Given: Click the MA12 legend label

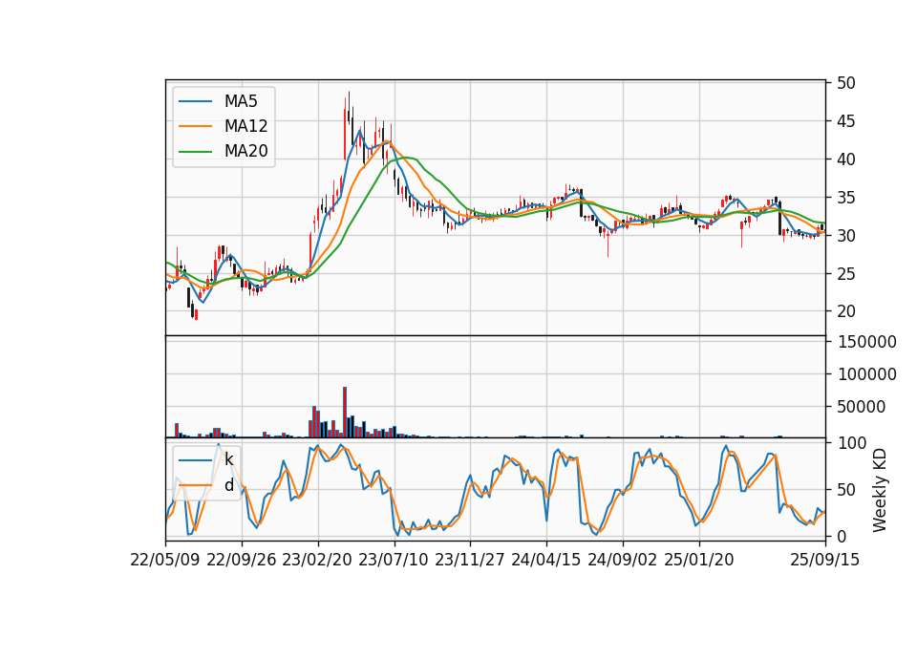Looking at the screenshot, I should [x=245, y=126].
